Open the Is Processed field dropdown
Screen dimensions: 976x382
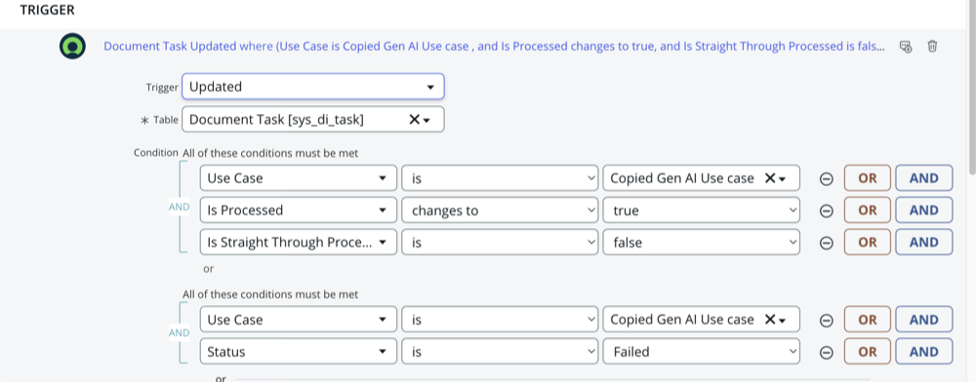(298, 210)
